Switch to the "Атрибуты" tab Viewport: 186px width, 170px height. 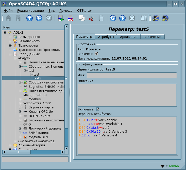pos(106,37)
